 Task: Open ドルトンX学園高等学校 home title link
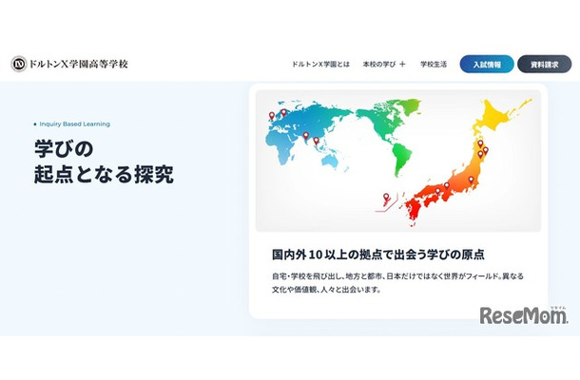[78, 64]
